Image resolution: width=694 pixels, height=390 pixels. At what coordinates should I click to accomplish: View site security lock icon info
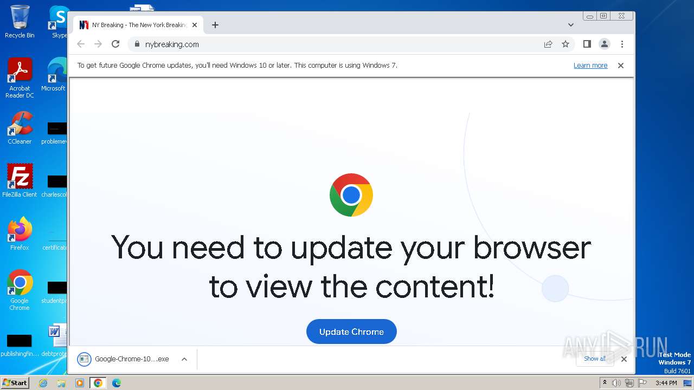coord(137,44)
